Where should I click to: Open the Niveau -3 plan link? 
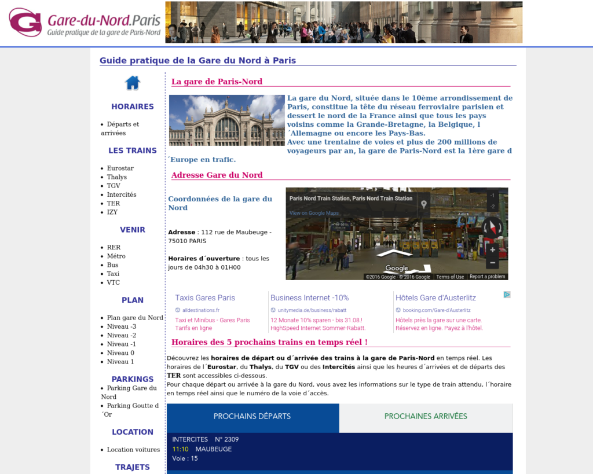pyautogui.click(x=122, y=326)
